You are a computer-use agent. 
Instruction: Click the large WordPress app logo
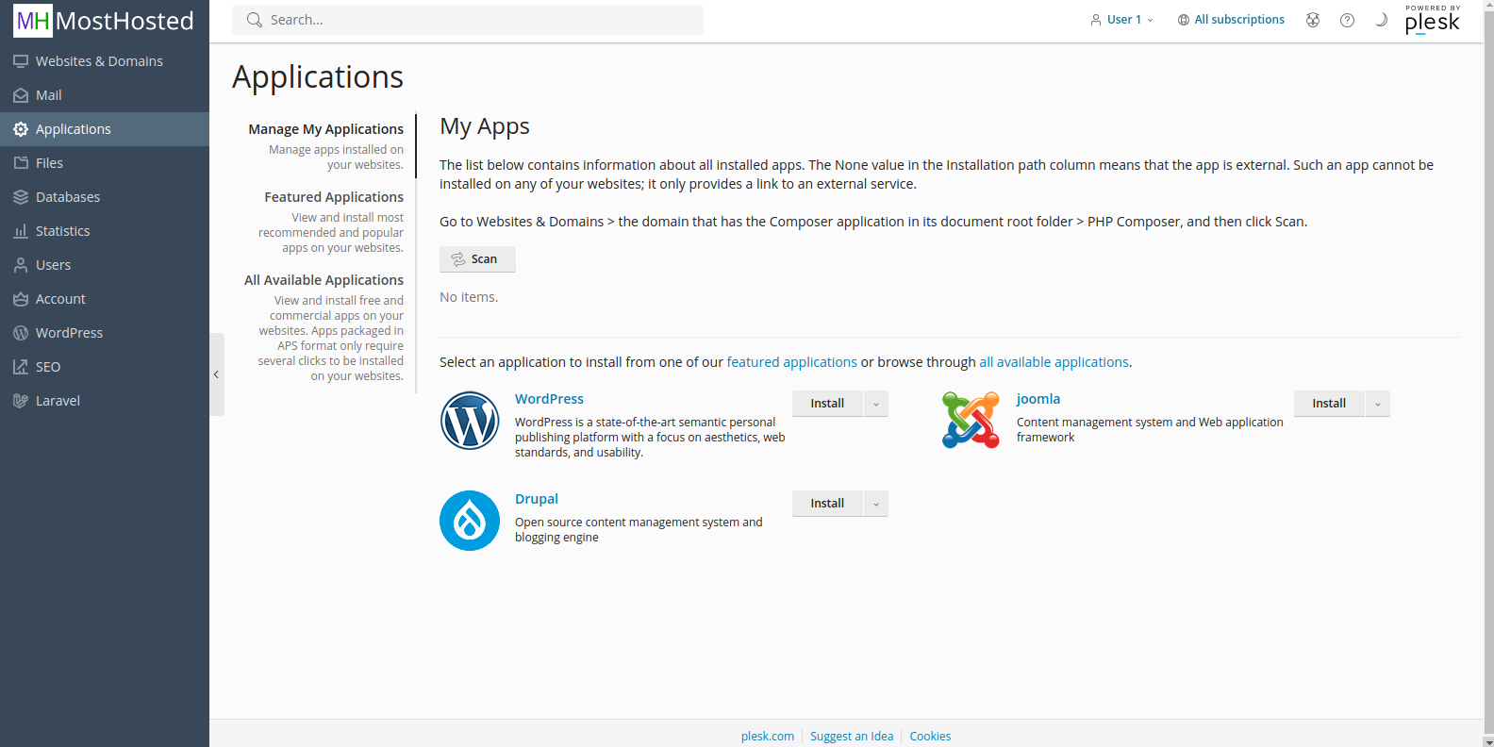pos(470,421)
